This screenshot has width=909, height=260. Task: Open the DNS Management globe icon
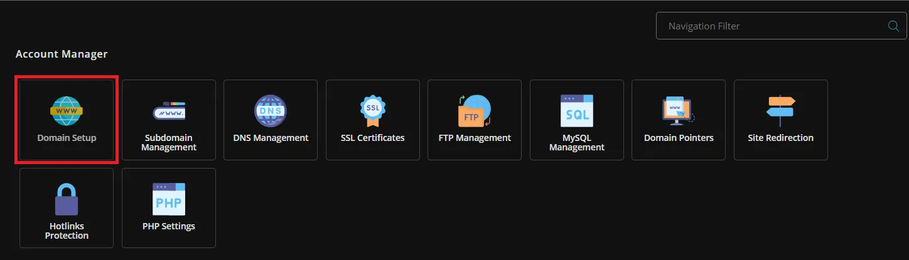coord(271,112)
